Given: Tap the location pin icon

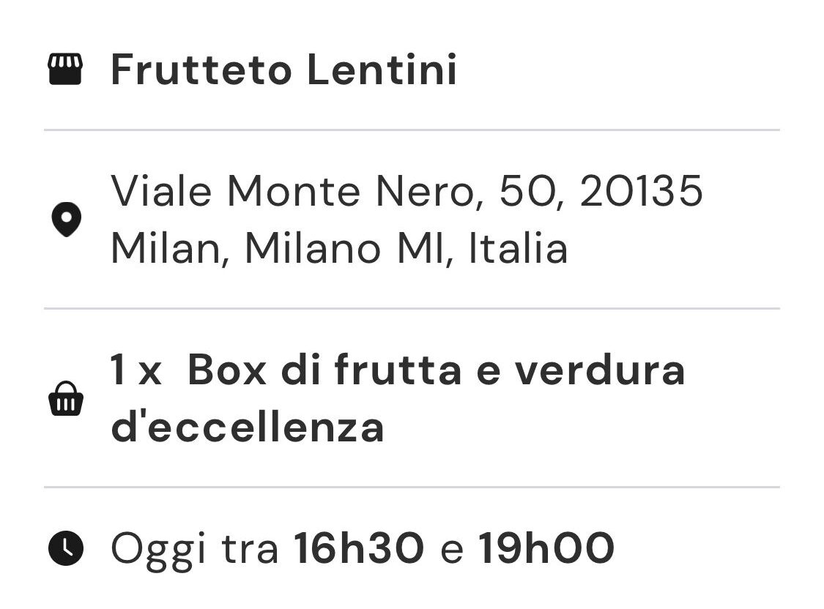Looking at the screenshot, I should pos(66,220).
